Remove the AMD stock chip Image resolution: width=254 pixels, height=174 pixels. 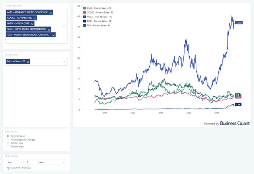tap(51, 13)
